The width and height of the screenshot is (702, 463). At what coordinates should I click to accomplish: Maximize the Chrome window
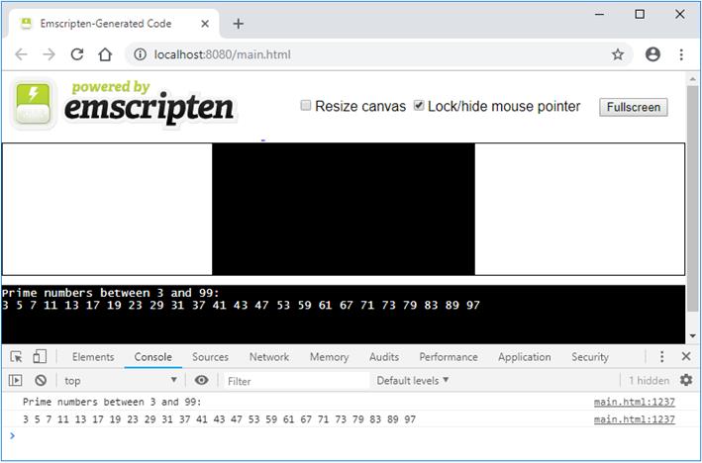coord(640,14)
